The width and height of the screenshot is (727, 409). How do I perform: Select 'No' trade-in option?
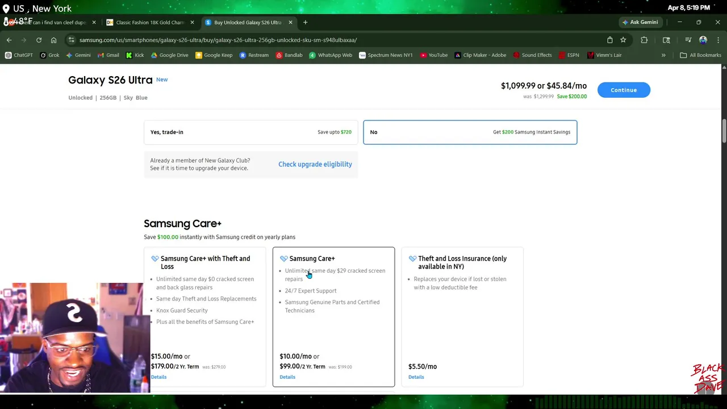(x=470, y=132)
